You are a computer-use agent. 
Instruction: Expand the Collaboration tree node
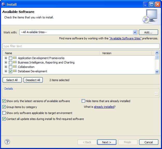(x=6, y=67)
